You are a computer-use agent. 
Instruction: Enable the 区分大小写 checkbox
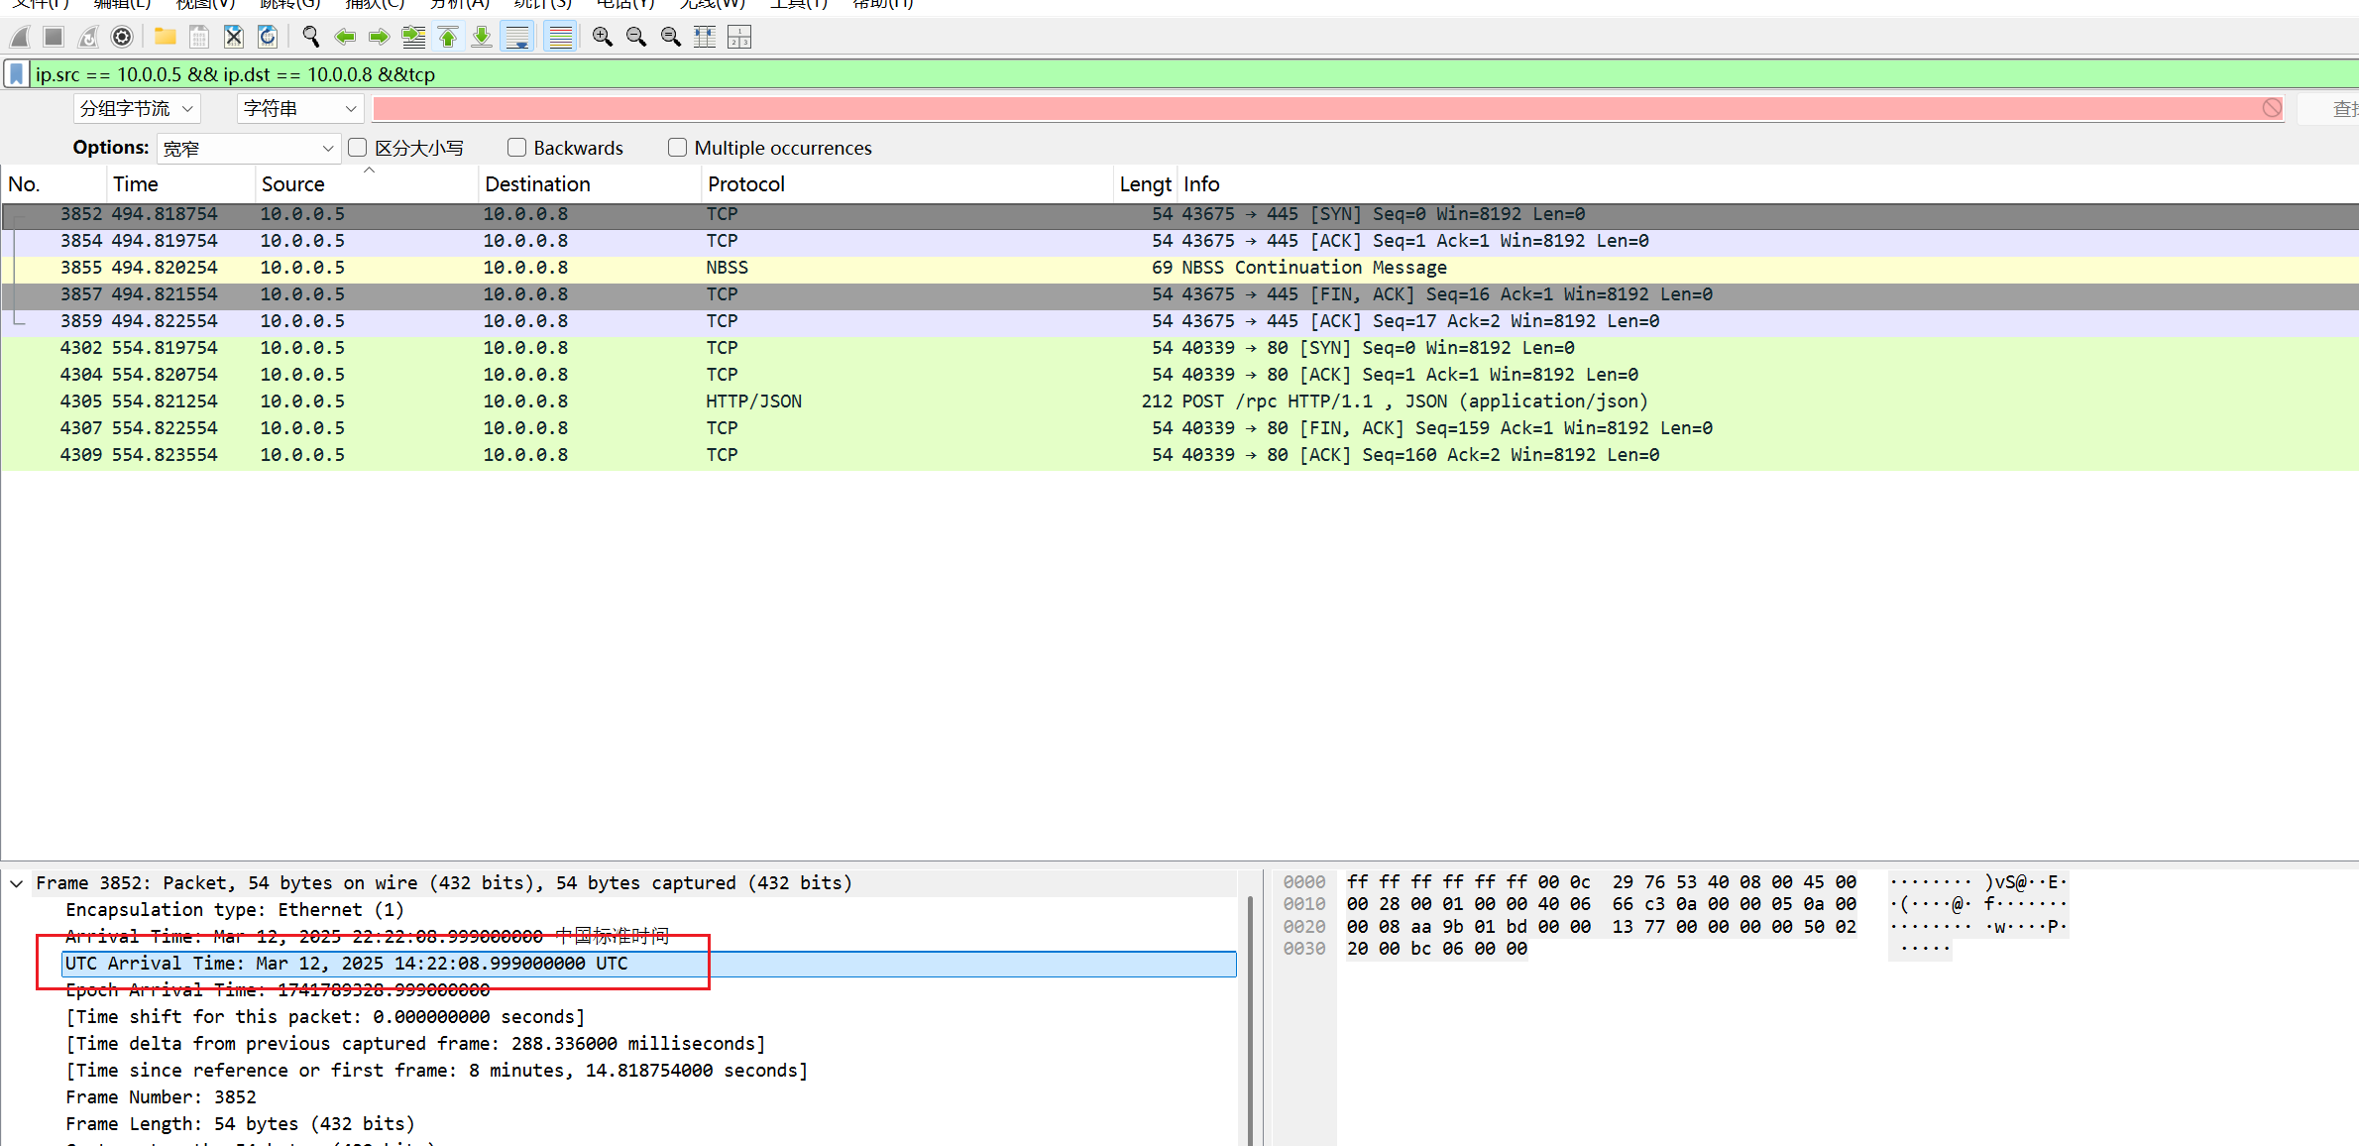point(358,148)
